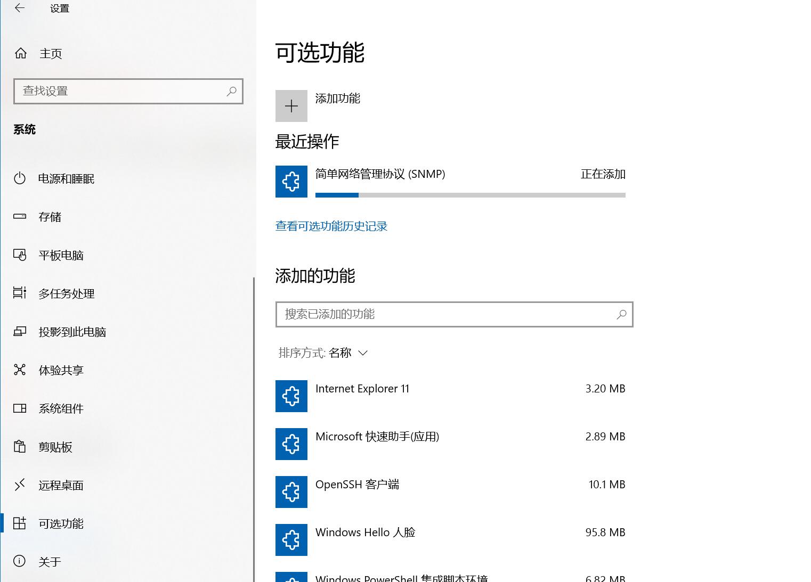Viewport: 811px width, 582px height.
Task: Click the sidebar vertical scrollbar
Action: (254, 429)
